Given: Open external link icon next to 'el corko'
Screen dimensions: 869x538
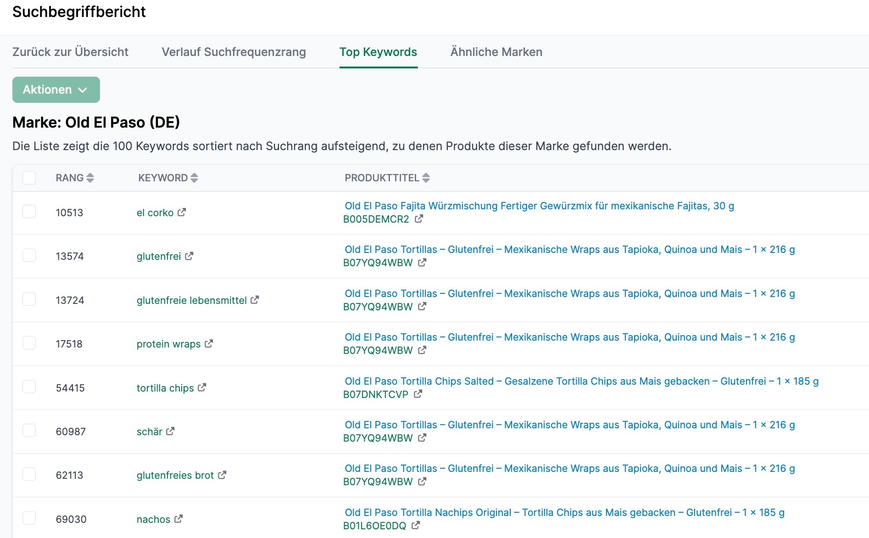Looking at the screenshot, I should [182, 212].
